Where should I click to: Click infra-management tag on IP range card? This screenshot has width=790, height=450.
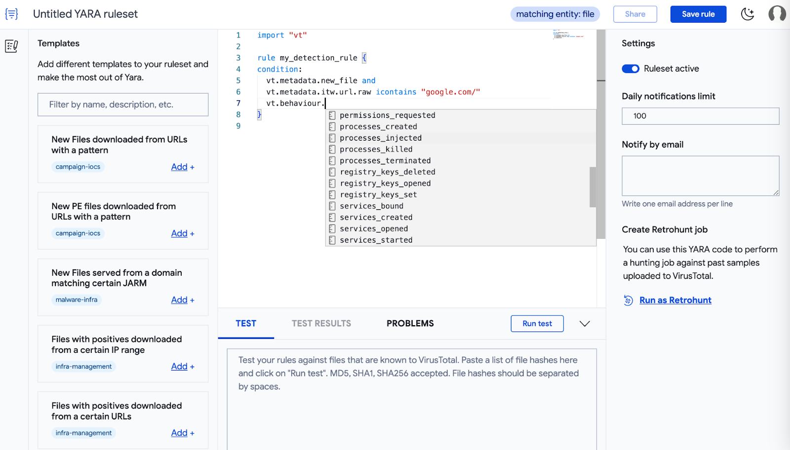point(83,367)
